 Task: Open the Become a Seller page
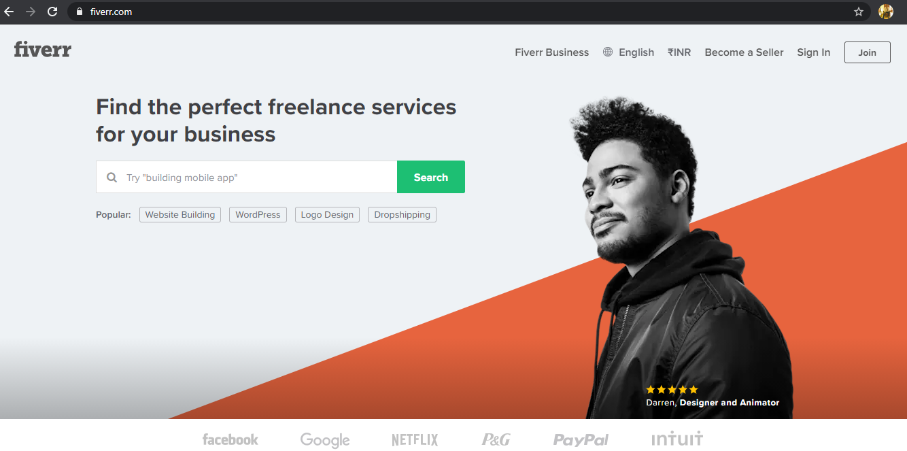click(744, 52)
